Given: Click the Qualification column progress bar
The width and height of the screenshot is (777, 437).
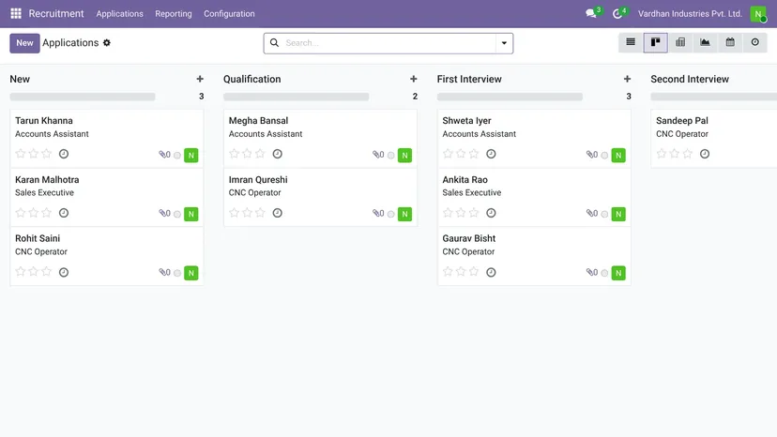Looking at the screenshot, I should 296,98.
